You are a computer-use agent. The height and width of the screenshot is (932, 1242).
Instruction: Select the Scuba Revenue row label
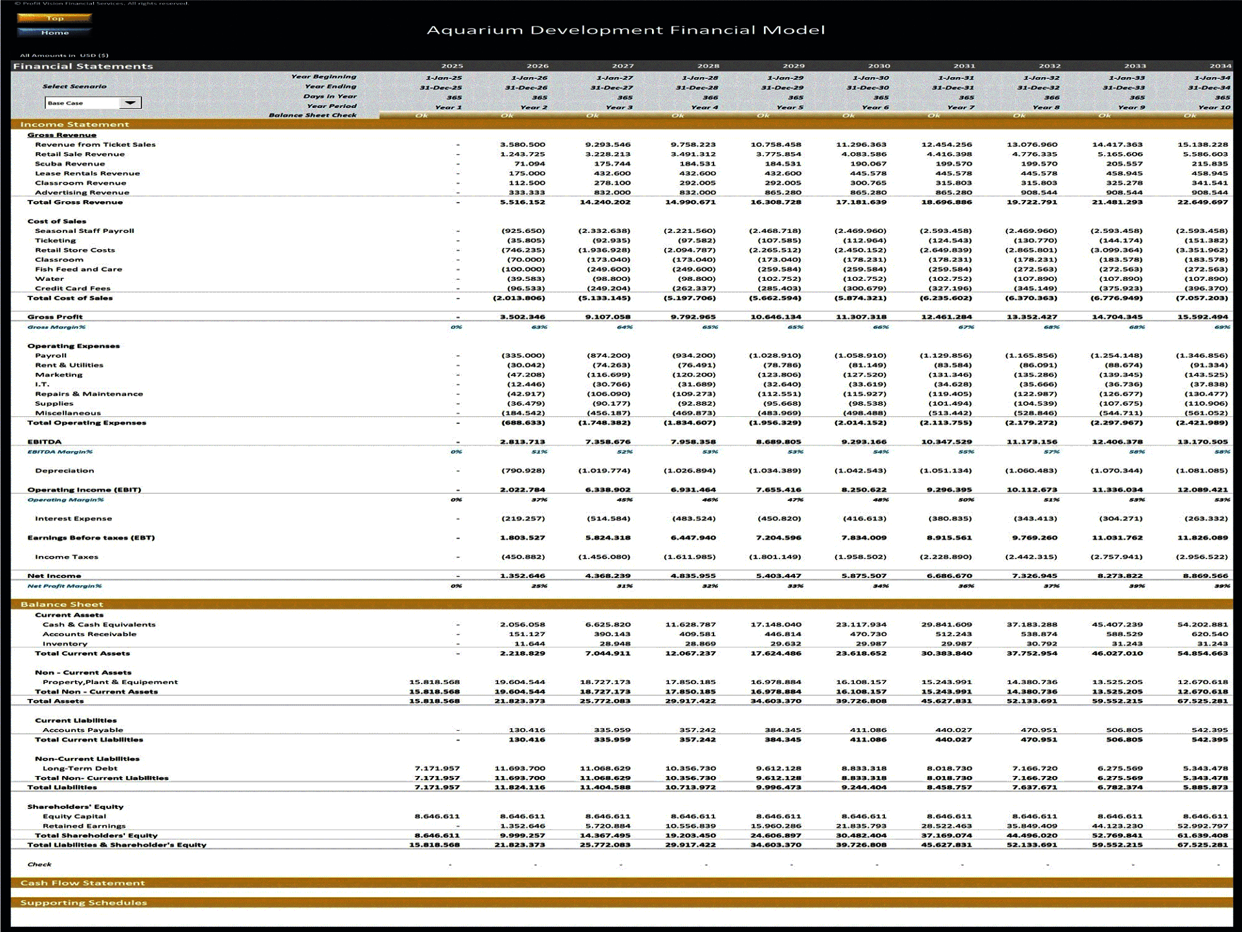(x=70, y=164)
